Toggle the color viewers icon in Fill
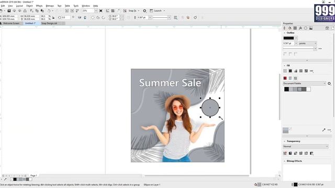 (x=285, y=78)
